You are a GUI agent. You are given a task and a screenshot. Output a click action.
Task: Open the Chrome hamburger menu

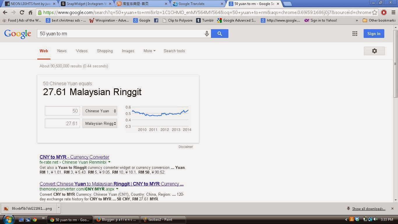click(393, 13)
